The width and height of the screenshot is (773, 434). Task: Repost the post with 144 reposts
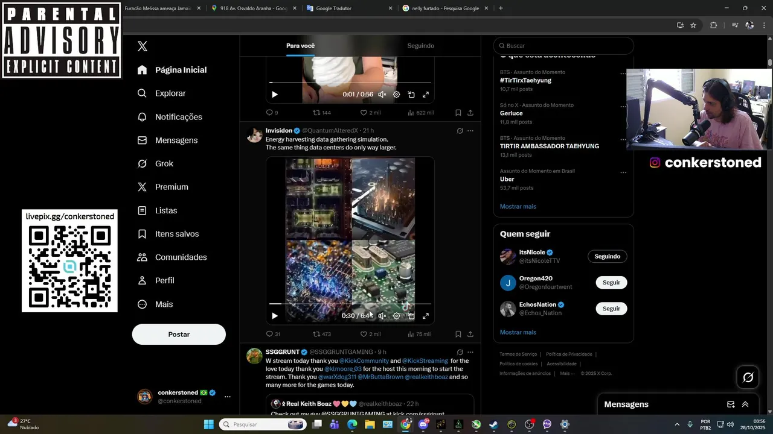321,113
